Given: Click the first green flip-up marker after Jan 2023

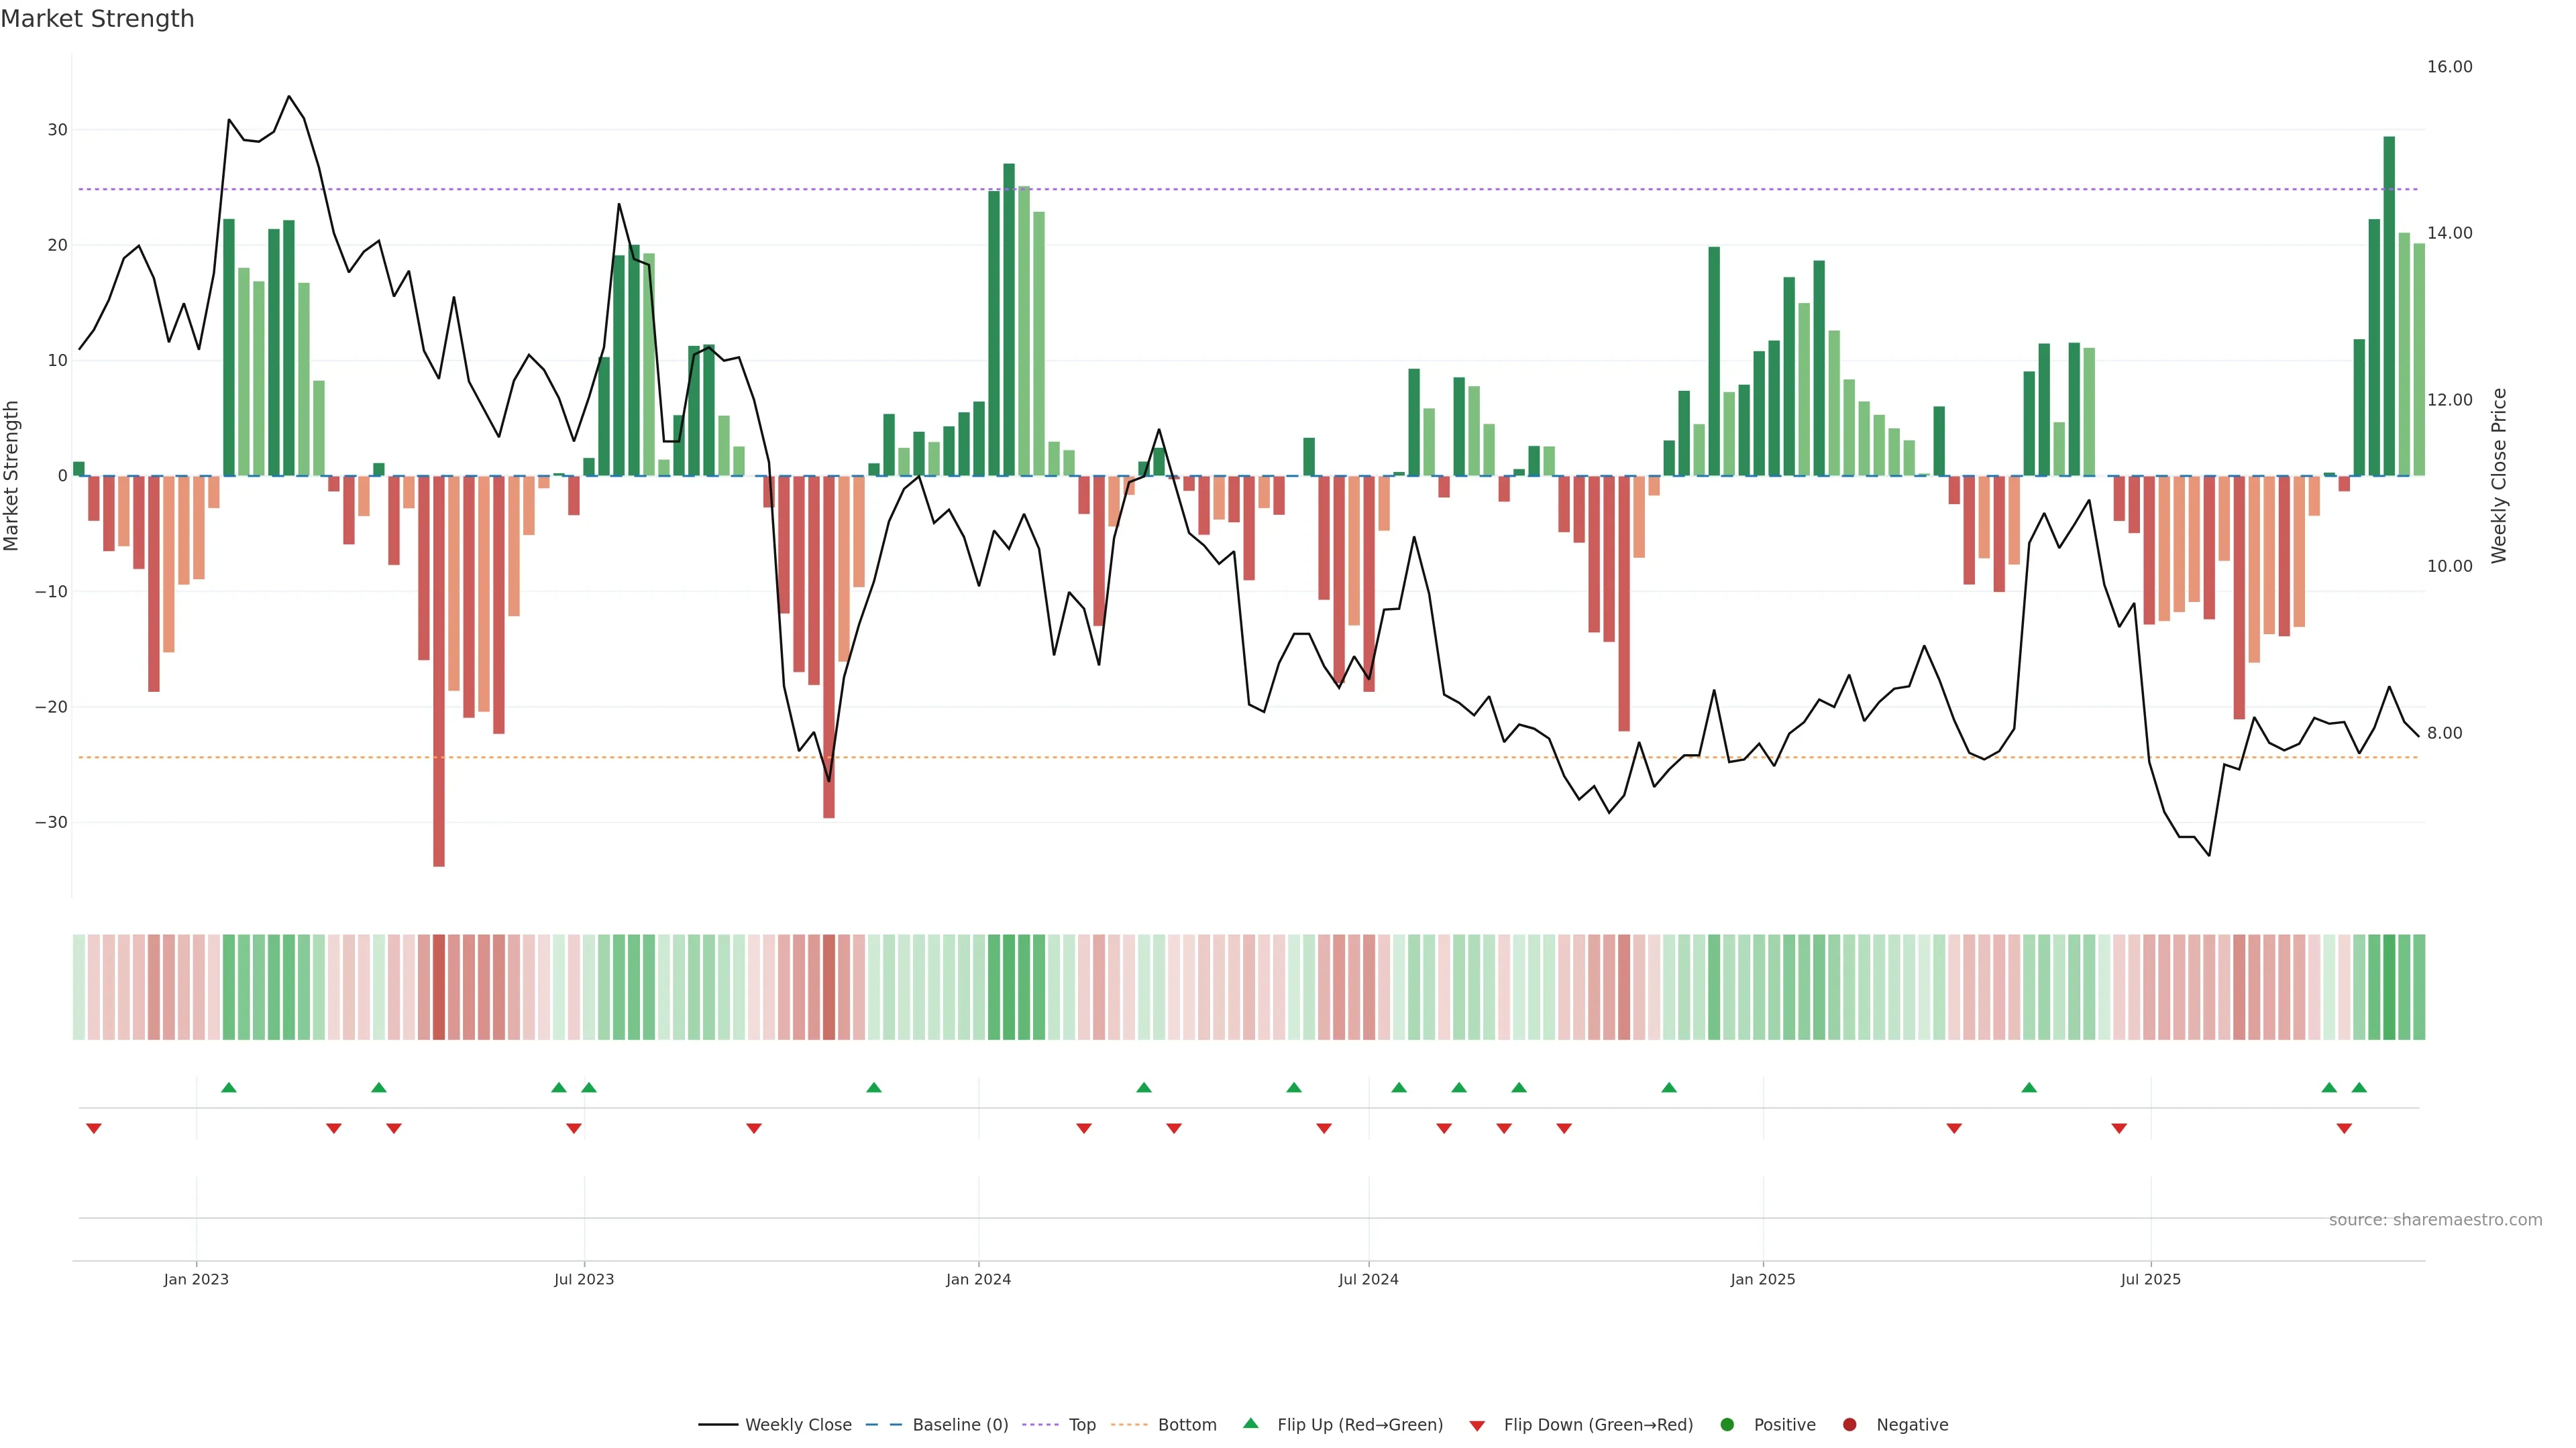Looking at the screenshot, I should (229, 1087).
